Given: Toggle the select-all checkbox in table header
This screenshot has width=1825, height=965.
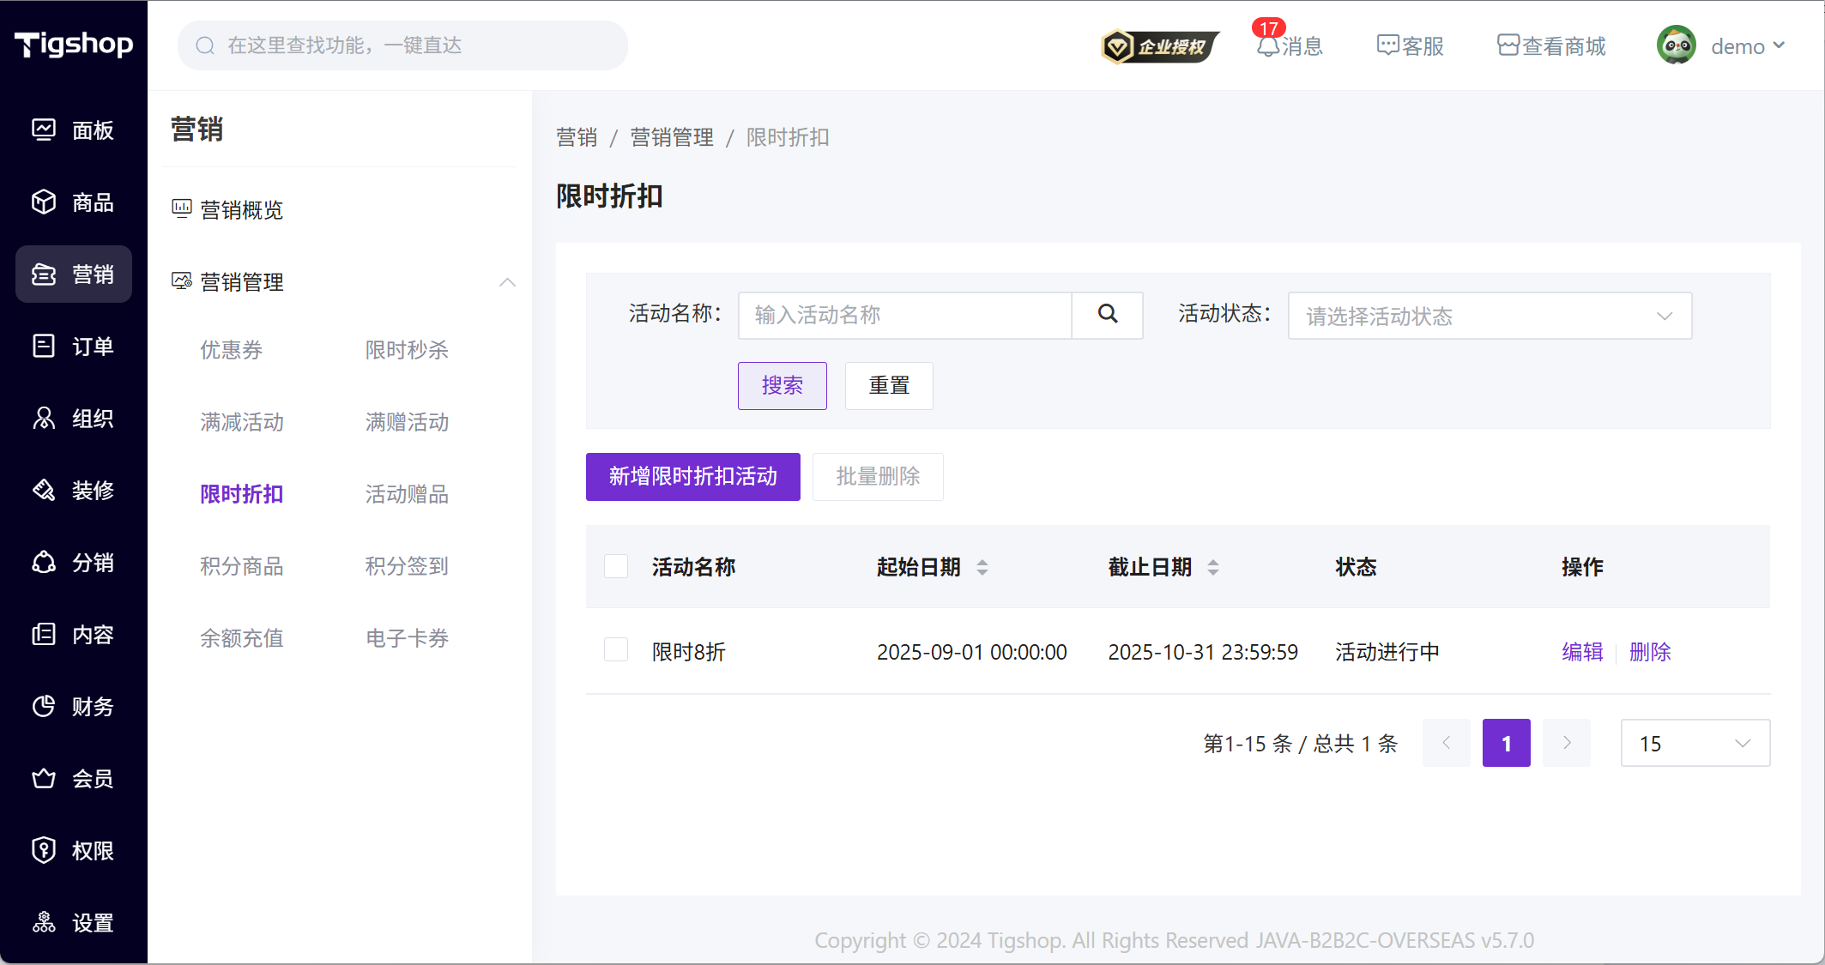Looking at the screenshot, I should tap(616, 566).
